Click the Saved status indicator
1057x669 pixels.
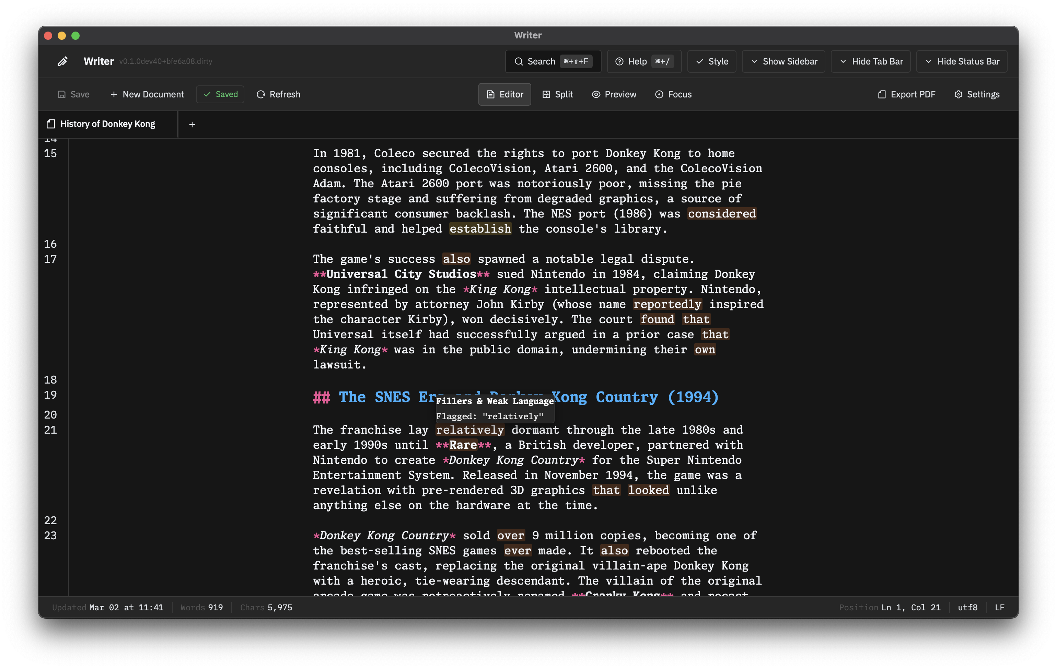220,94
